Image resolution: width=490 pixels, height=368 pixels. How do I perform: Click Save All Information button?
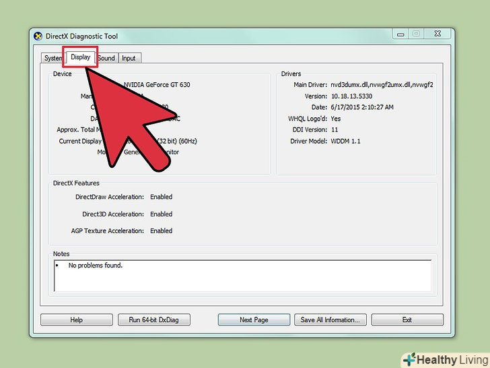tap(330, 319)
